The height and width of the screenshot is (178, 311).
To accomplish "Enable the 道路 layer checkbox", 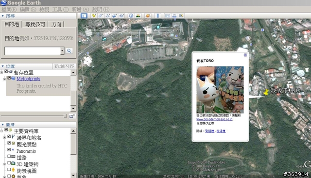I will (x=9, y=156).
